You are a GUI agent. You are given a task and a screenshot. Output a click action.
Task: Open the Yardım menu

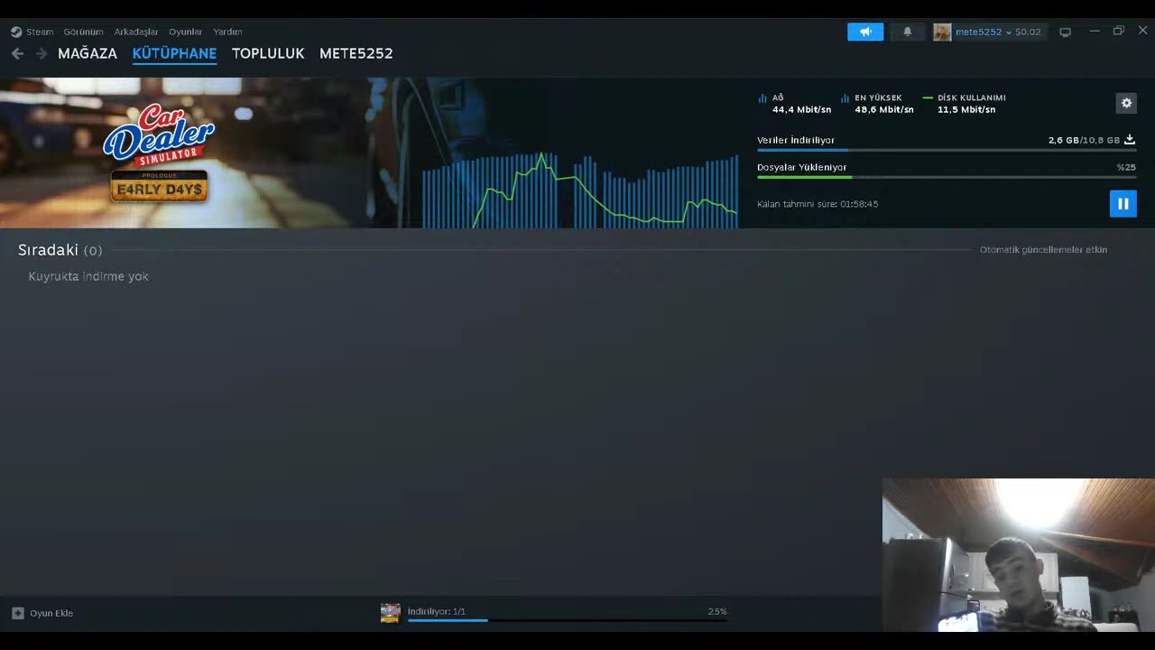point(227,32)
